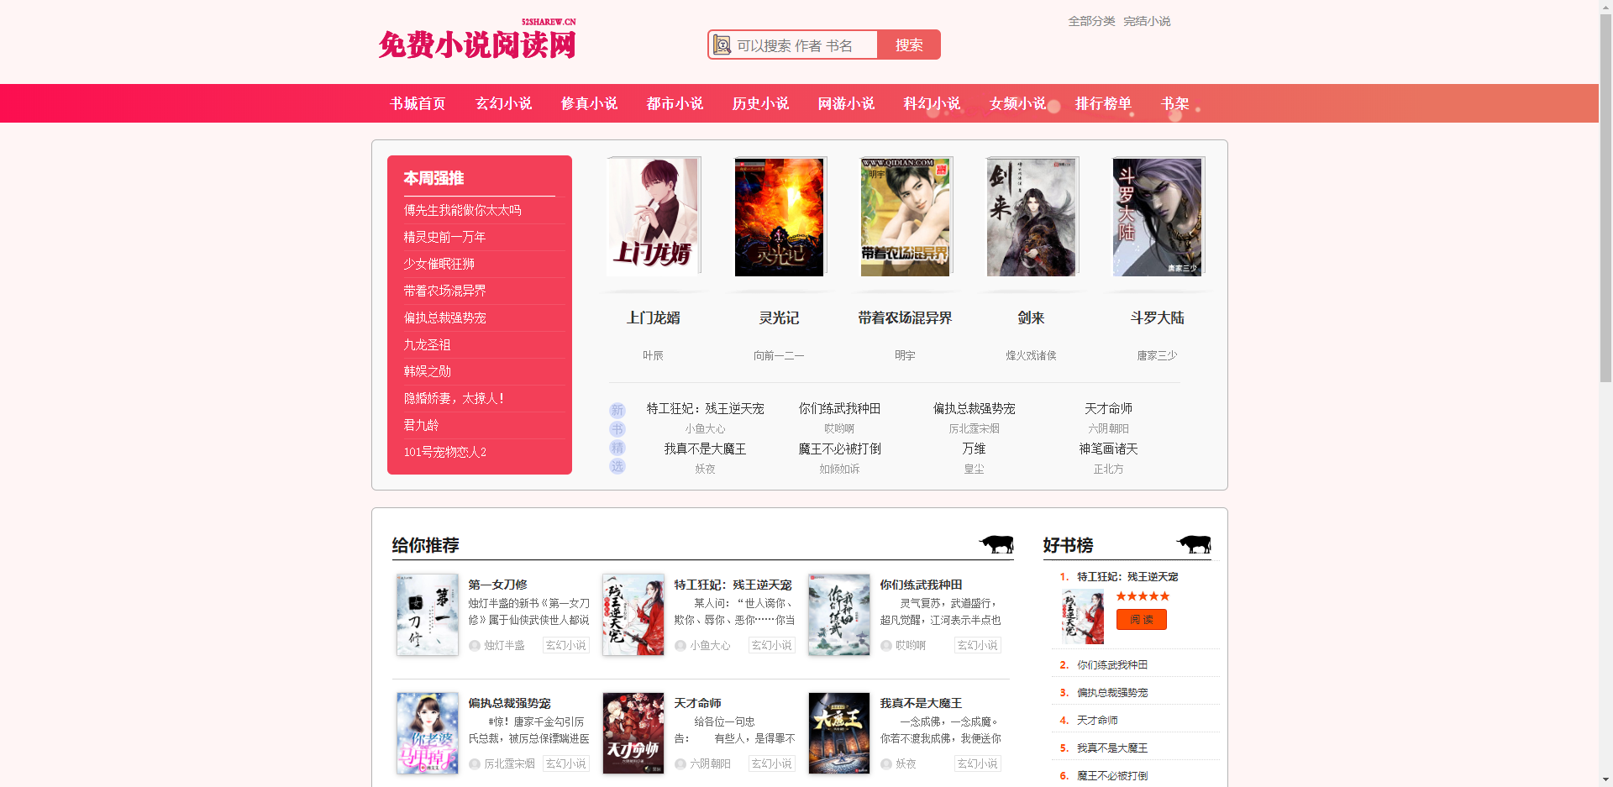The height and width of the screenshot is (787, 1613).
Task: Click the bull icon beside 给你推荐 heading
Action: [996, 544]
